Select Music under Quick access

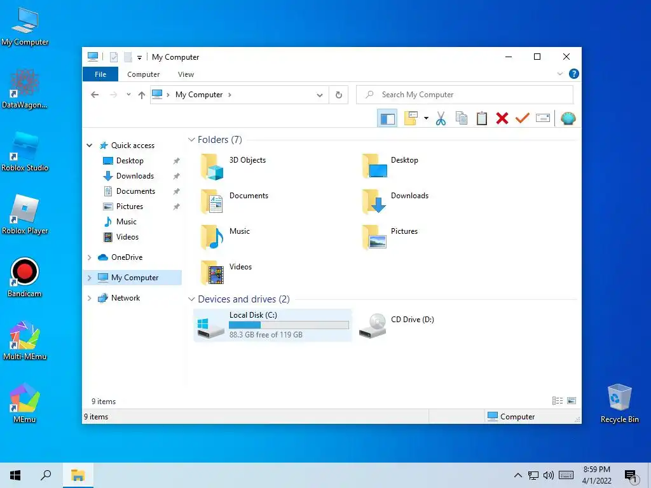coord(127,222)
